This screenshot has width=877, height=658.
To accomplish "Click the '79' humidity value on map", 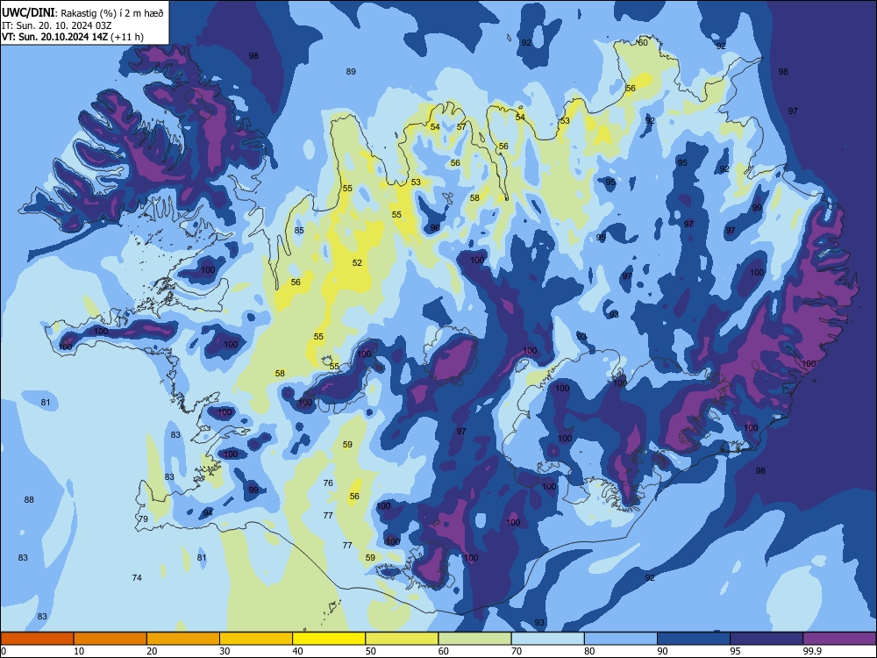I will (143, 519).
